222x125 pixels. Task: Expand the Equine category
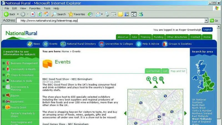(4, 96)
